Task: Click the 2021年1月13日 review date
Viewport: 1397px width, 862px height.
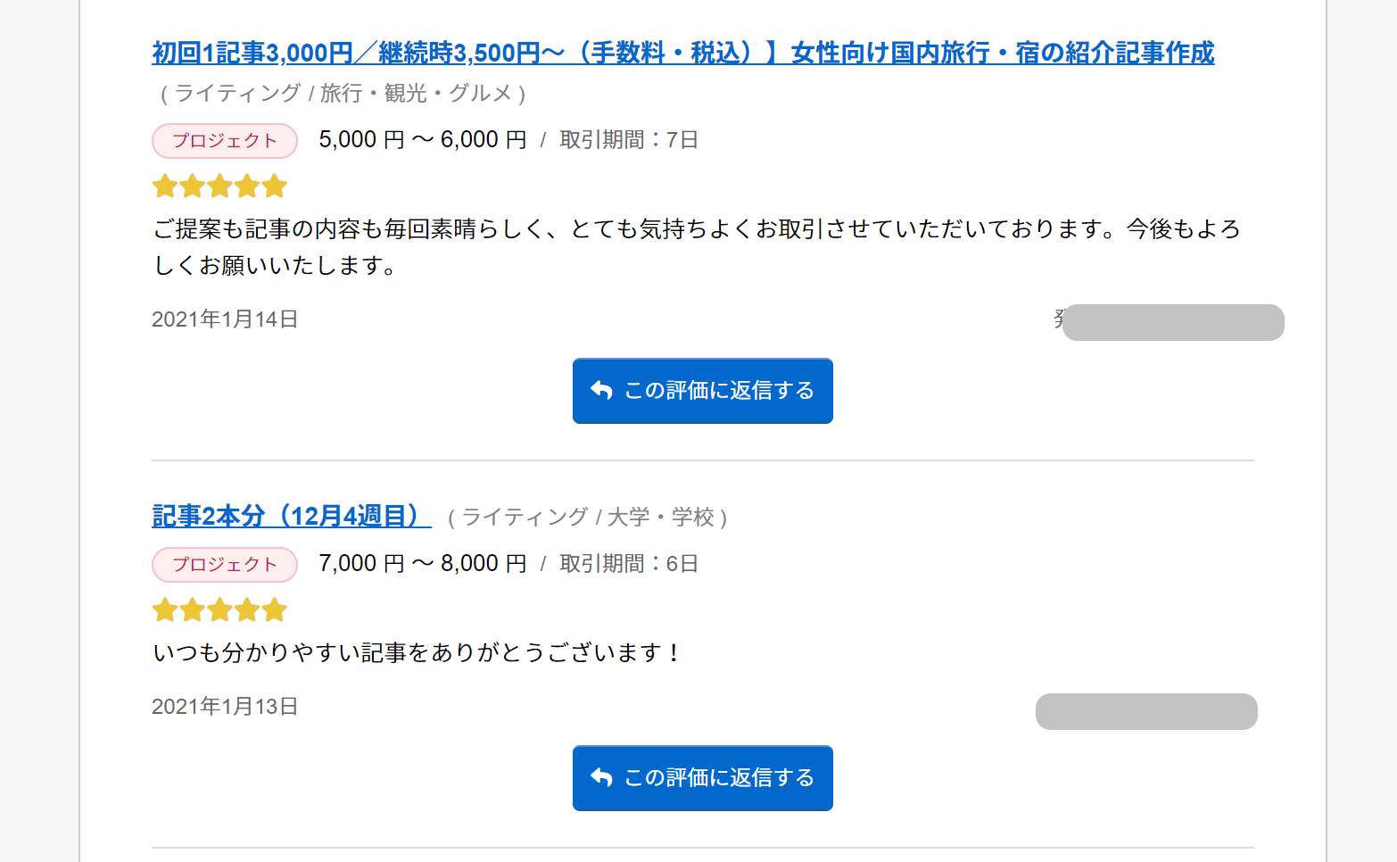Action: click(225, 707)
